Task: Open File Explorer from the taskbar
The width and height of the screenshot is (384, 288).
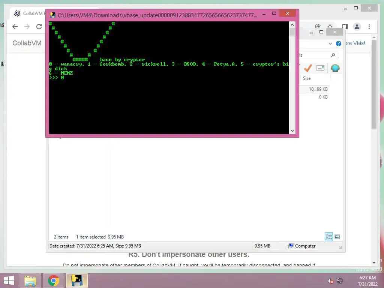Action: (30, 280)
